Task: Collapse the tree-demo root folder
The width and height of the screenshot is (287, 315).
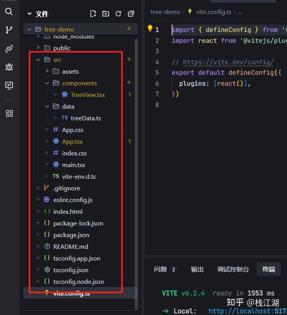Action: pyautogui.click(x=29, y=30)
